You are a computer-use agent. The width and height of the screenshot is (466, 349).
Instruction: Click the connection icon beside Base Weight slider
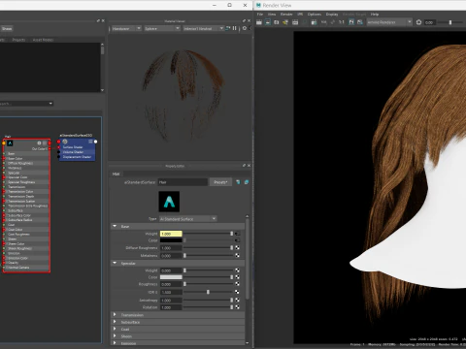tap(237, 234)
